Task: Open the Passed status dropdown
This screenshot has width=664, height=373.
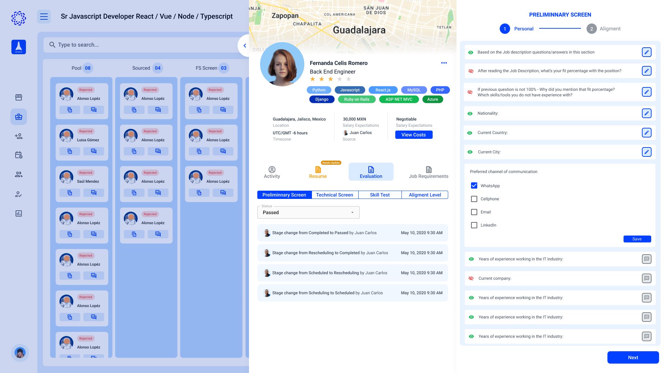Action: (x=308, y=212)
